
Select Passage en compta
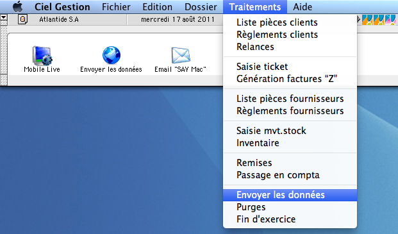pos(290,175)
